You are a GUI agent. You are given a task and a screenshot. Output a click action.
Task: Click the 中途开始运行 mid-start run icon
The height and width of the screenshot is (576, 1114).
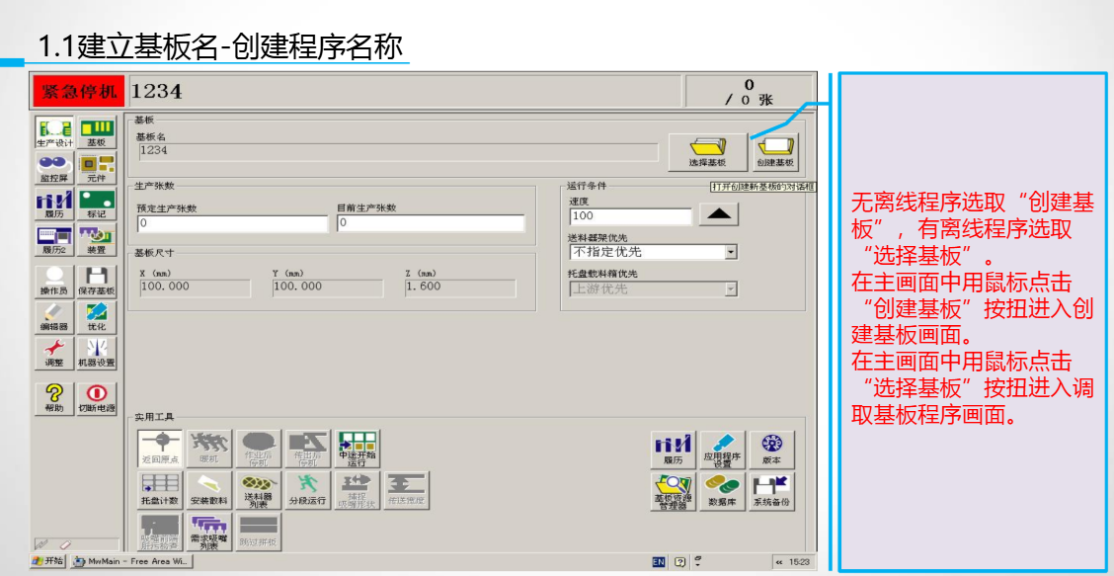(357, 446)
